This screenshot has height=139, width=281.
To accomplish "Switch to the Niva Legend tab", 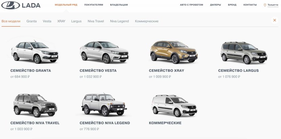I will (120, 21).
